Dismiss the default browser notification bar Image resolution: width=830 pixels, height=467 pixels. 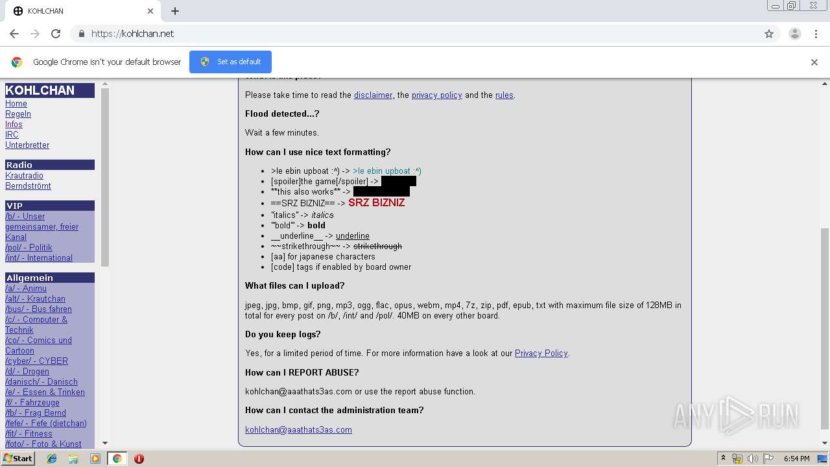pyautogui.click(x=814, y=62)
